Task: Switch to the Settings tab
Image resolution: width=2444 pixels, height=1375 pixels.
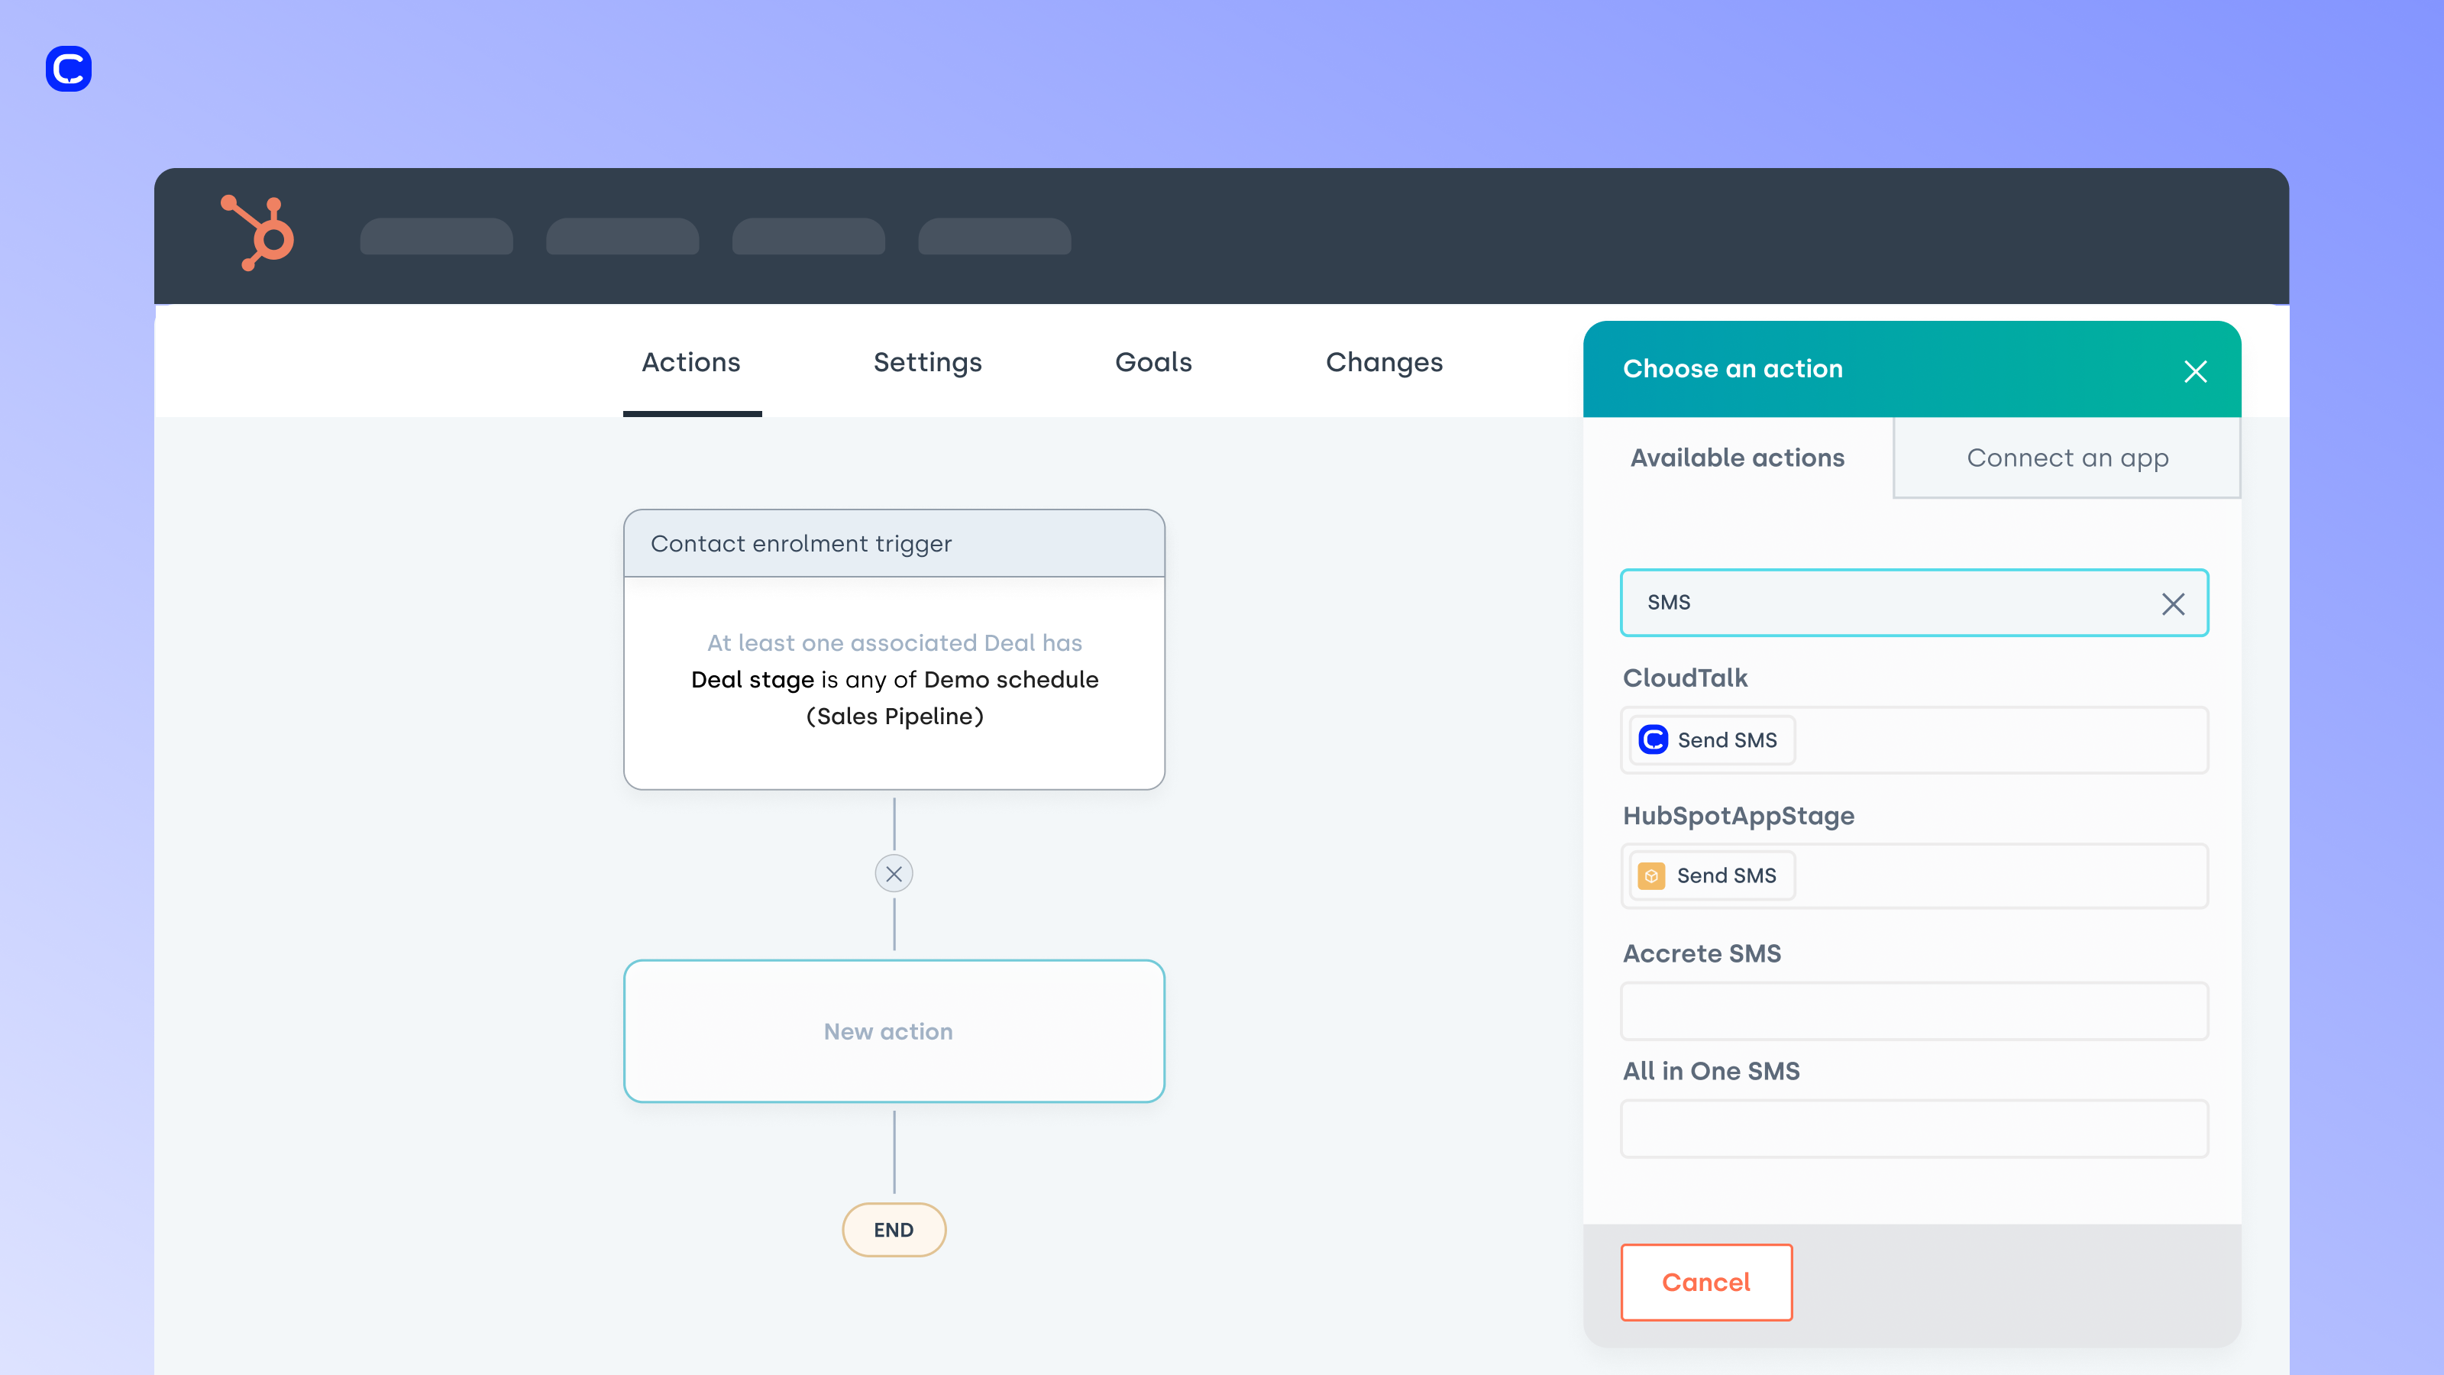Action: click(927, 363)
